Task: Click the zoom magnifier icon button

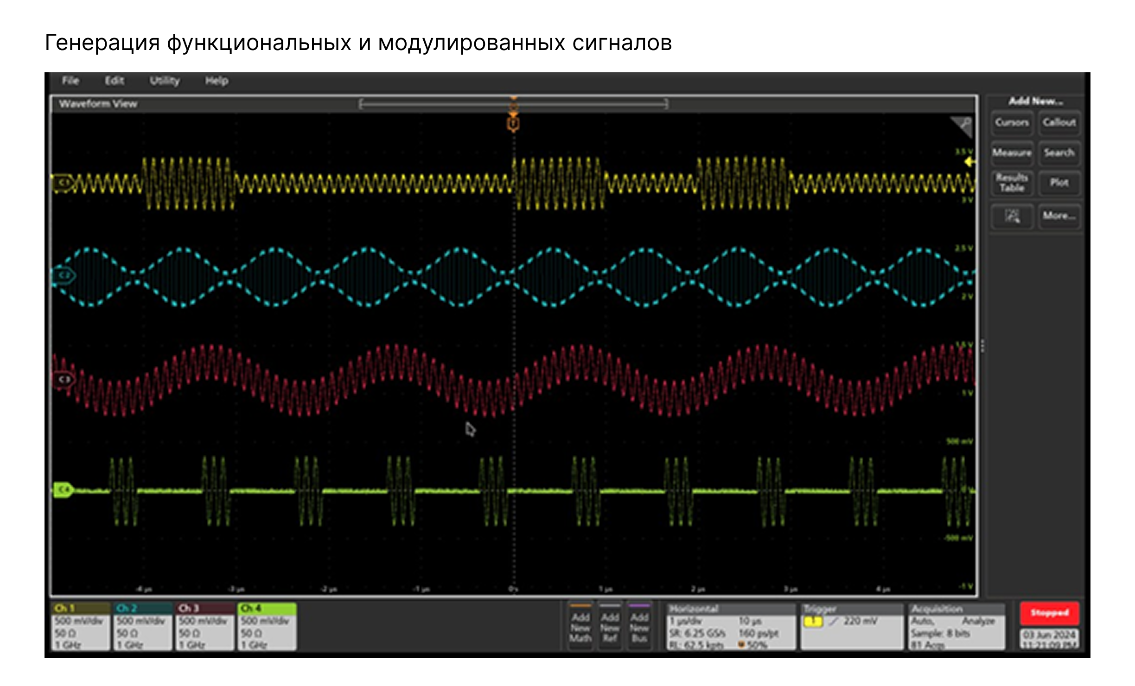Action: [1012, 216]
